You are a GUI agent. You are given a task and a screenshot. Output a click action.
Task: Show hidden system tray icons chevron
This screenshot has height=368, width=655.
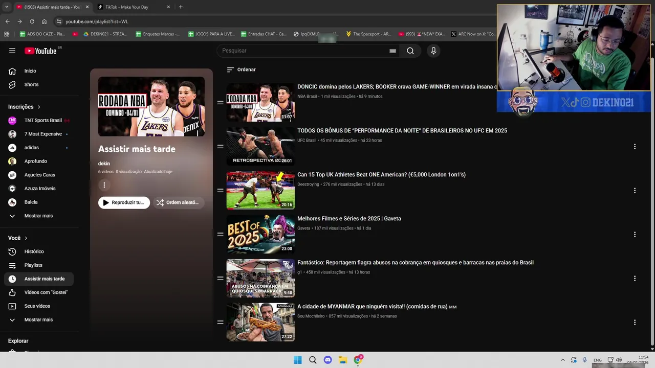[563, 360]
